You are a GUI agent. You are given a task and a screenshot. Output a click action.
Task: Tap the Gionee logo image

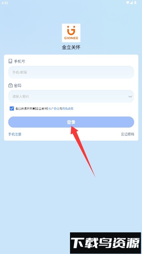[71, 33]
